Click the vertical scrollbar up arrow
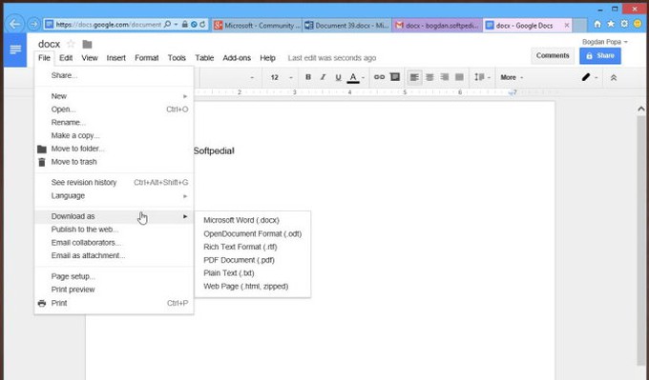 [641, 109]
